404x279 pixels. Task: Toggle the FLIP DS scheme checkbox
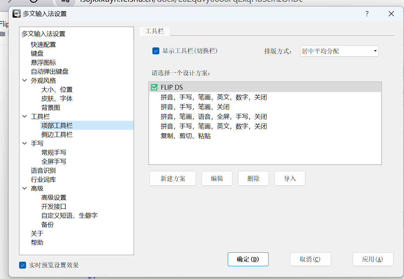point(154,87)
